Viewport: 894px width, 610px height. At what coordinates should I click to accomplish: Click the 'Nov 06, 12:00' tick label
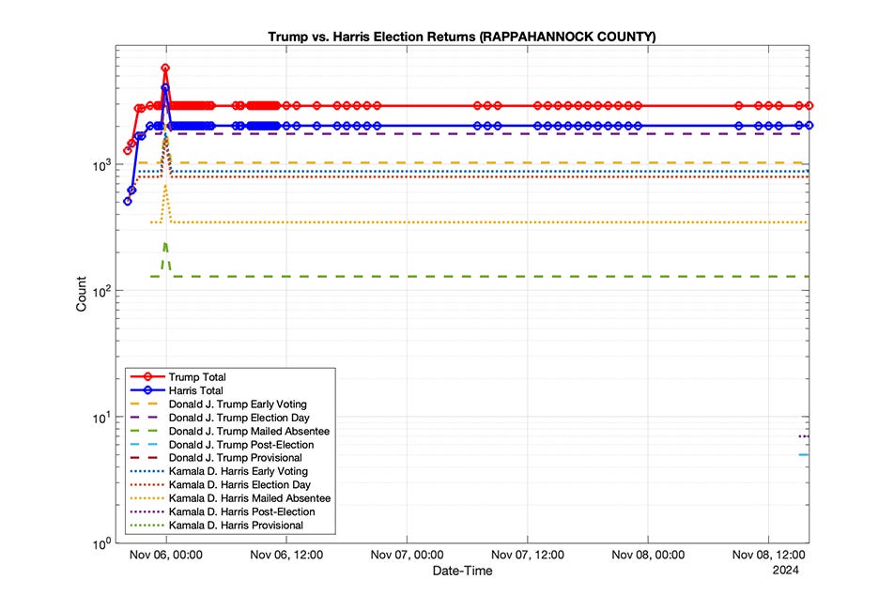tap(286, 555)
